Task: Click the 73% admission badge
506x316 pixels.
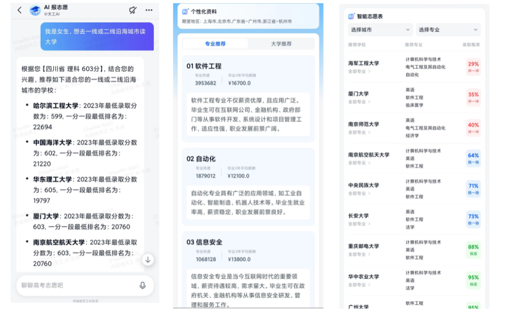Action: tap(473, 219)
